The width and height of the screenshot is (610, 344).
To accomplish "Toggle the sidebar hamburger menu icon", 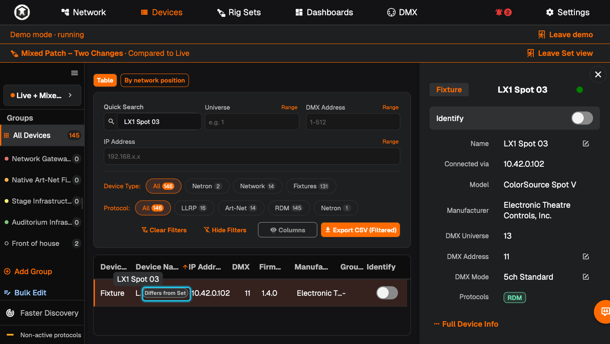I will pyautogui.click(x=75, y=73).
